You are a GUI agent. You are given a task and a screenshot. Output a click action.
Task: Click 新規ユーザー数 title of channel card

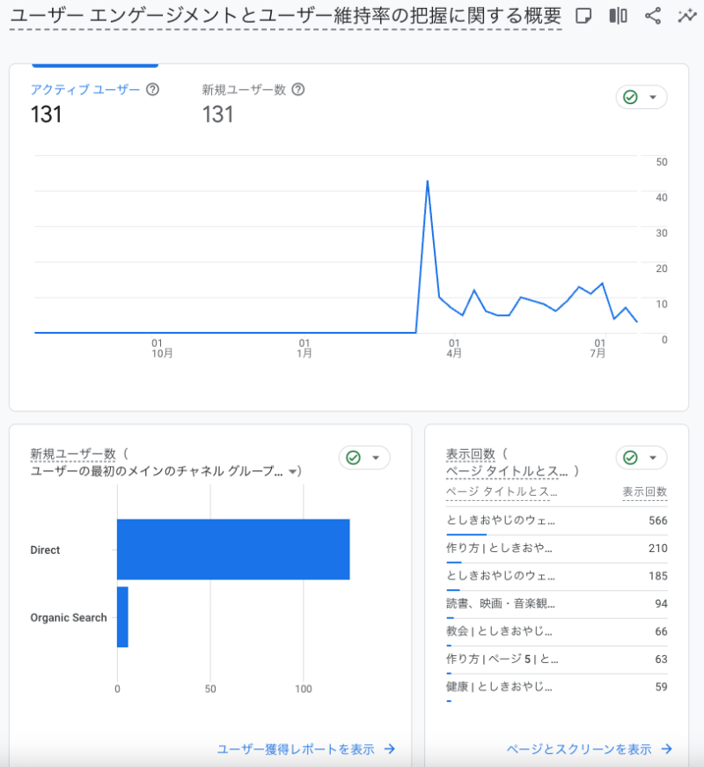tap(73, 454)
